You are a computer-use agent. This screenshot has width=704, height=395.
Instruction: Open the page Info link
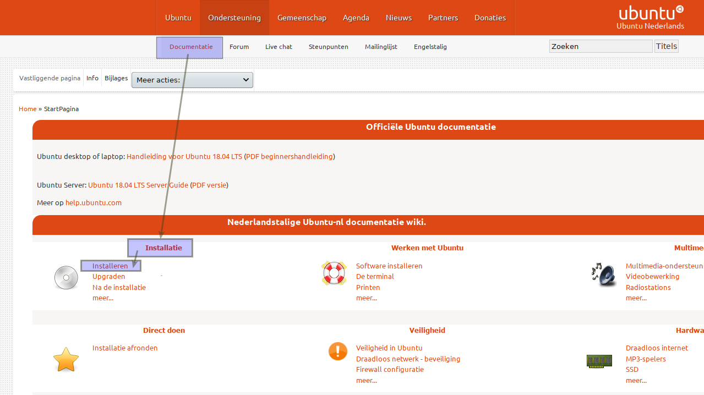coord(92,78)
